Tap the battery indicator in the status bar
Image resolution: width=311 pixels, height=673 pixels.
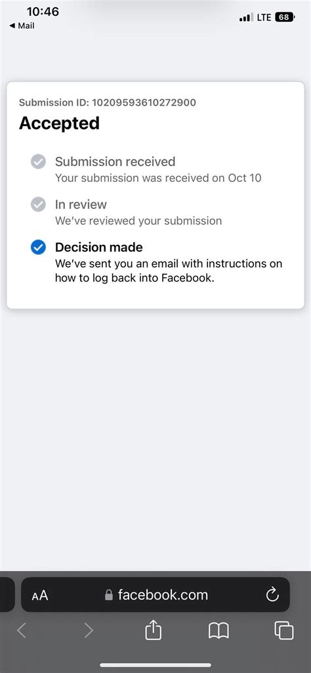coord(285,18)
